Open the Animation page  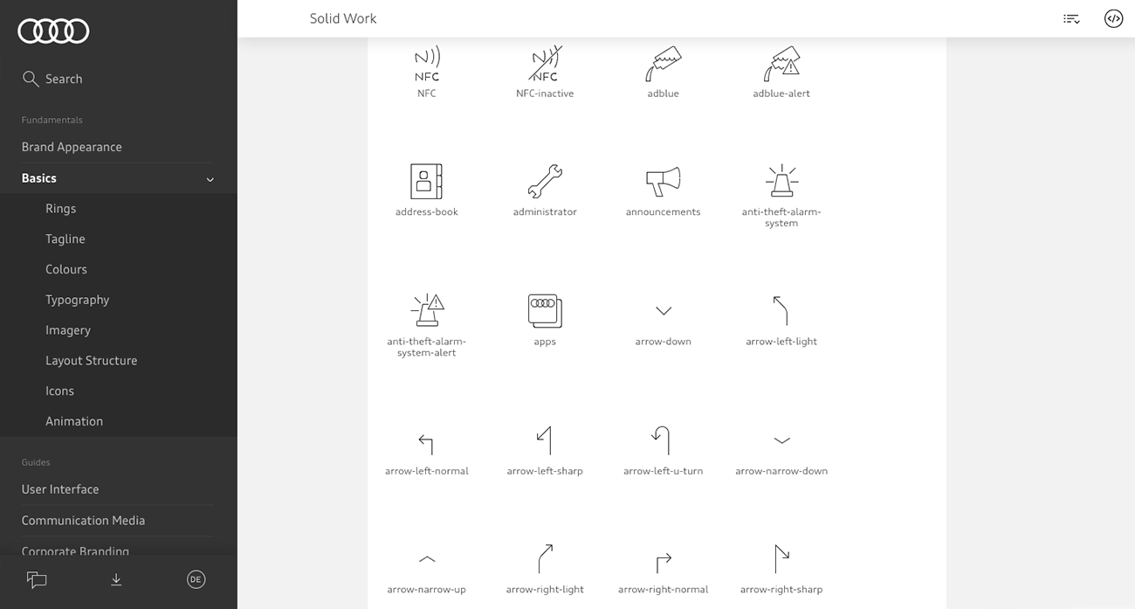74,421
